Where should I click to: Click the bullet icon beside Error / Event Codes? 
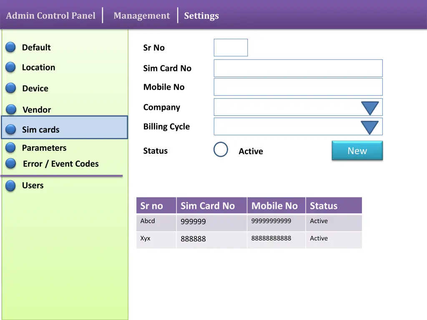[10, 164]
